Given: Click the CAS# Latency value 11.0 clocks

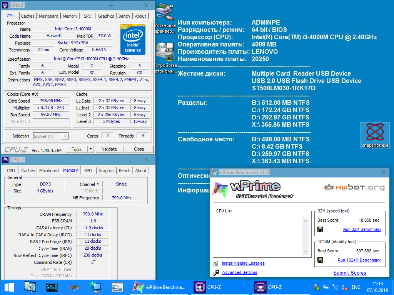Looking at the screenshot, I should point(93,228).
